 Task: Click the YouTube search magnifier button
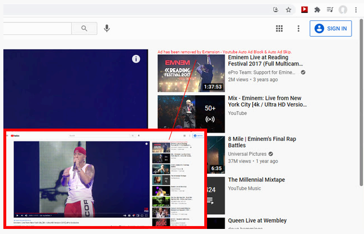(84, 28)
